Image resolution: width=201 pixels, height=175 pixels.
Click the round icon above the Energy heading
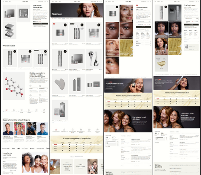[31, 86]
